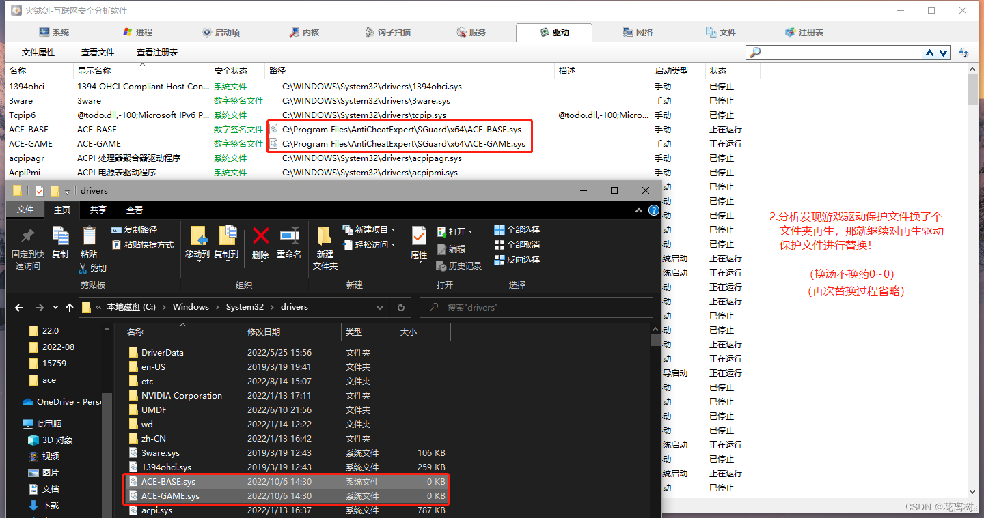Image resolution: width=984 pixels, height=518 pixels.
Task: Open the 网络 tab
Action: [x=638, y=32]
